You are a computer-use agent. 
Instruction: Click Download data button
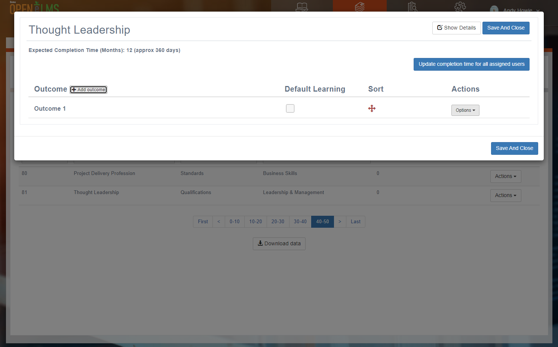coord(279,244)
